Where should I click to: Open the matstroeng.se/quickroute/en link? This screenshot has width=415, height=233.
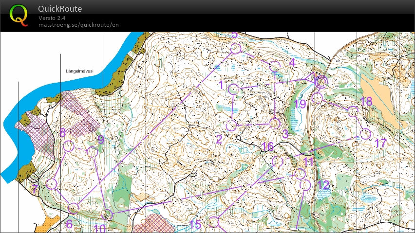pos(78,25)
